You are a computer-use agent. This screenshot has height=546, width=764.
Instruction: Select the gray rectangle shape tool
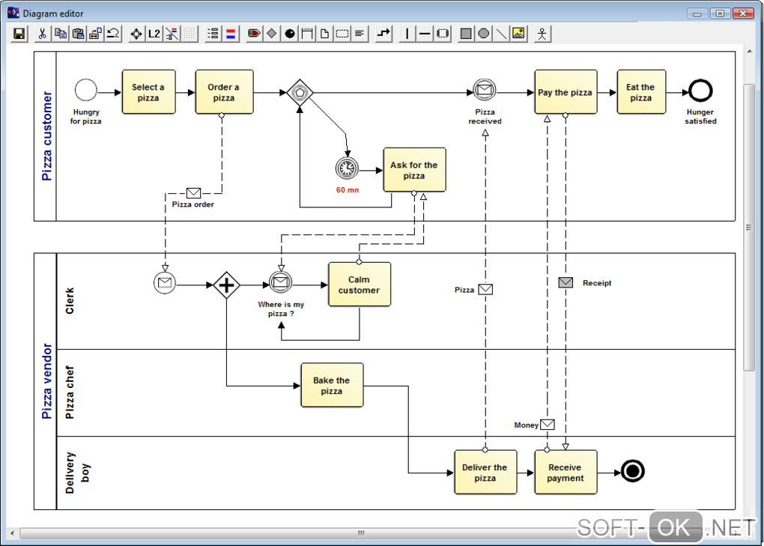pos(466,34)
